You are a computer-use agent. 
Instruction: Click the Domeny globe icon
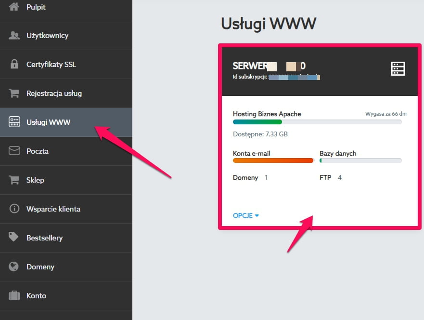(x=13, y=267)
